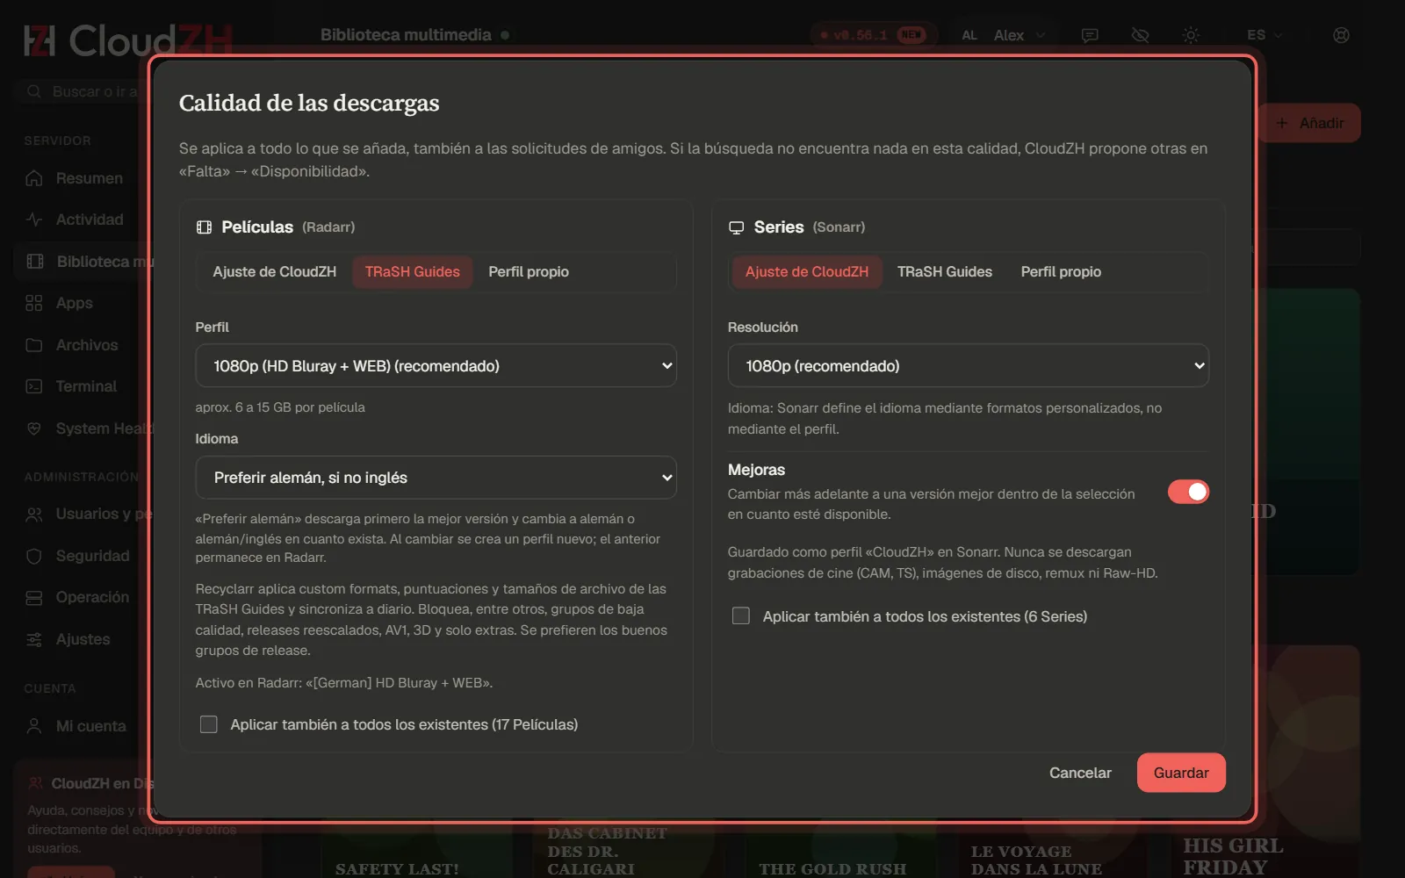Click the crossed-out eye privacy icon

[x=1140, y=35]
